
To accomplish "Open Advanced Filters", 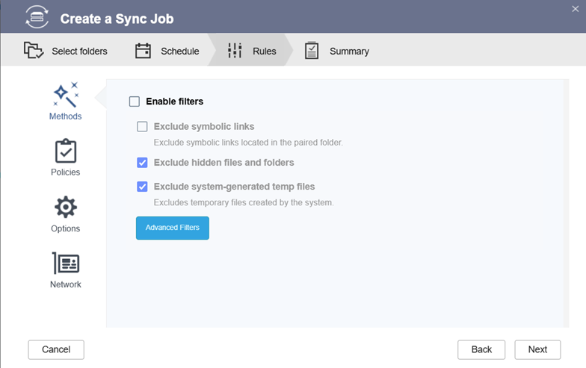I will pos(172,228).
